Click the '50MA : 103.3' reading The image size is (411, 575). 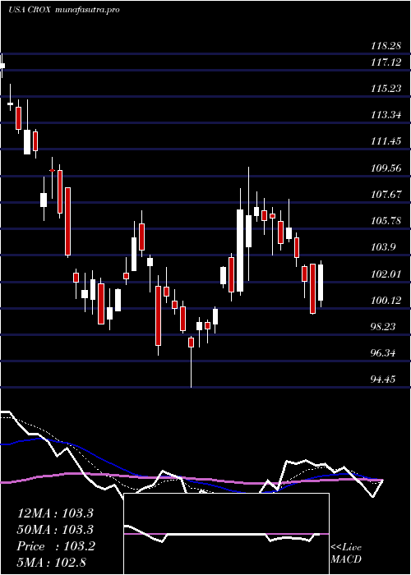[x=55, y=530]
